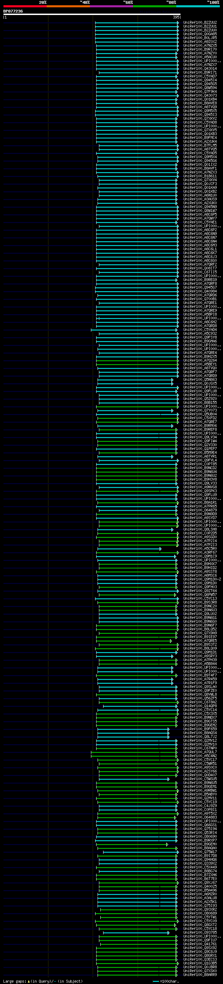This screenshot has width=223, height=984.
Task: Click hit label UniRef100_C5YAD7
Action: 200,76
